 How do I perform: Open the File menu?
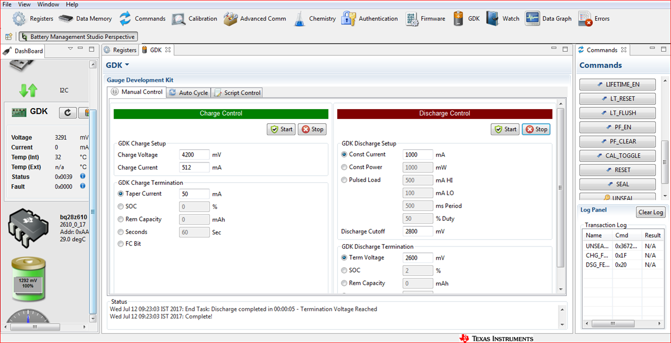point(7,4)
